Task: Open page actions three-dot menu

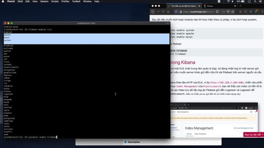Action: pos(224,12)
